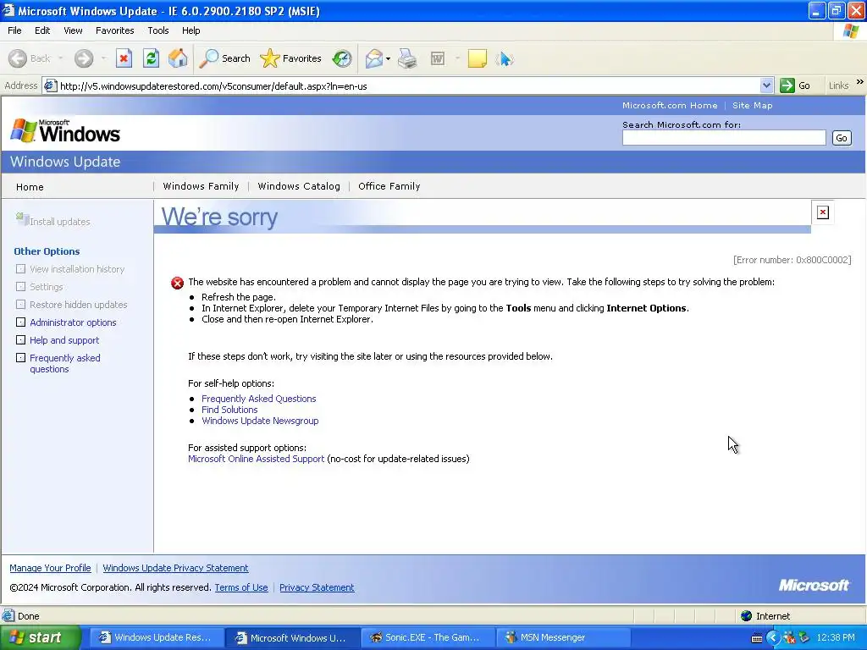The height and width of the screenshot is (650, 867).
Task: Click the Mail envelope toolbar icon
Action: pos(374,58)
